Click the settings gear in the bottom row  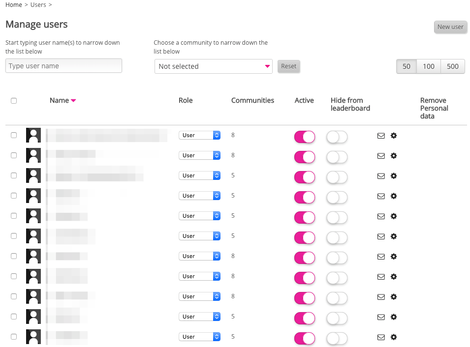pos(394,337)
